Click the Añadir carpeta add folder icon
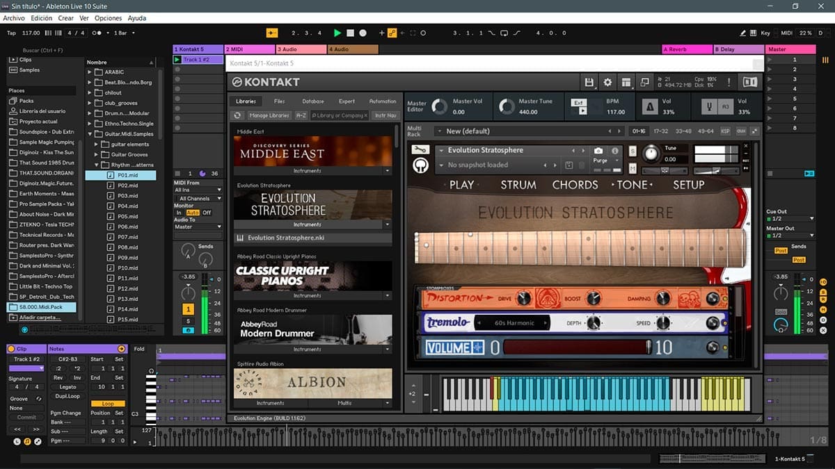The width and height of the screenshot is (835, 469). [13, 318]
